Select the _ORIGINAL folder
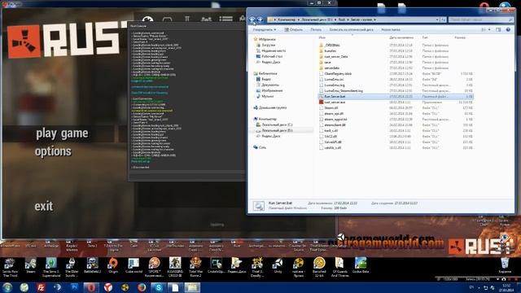The image size is (521, 293). coord(332,46)
